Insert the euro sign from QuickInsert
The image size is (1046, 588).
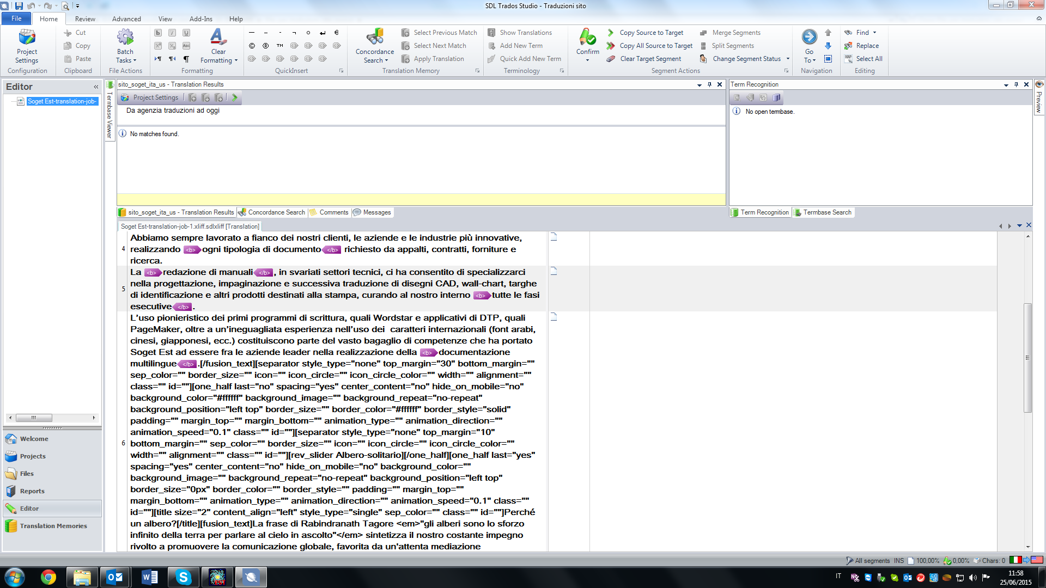(x=337, y=33)
